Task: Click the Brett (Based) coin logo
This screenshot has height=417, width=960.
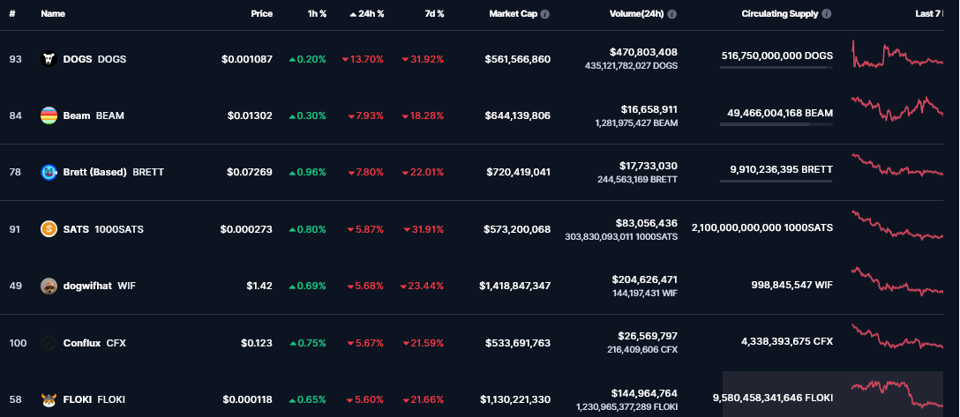Action: coord(49,172)
